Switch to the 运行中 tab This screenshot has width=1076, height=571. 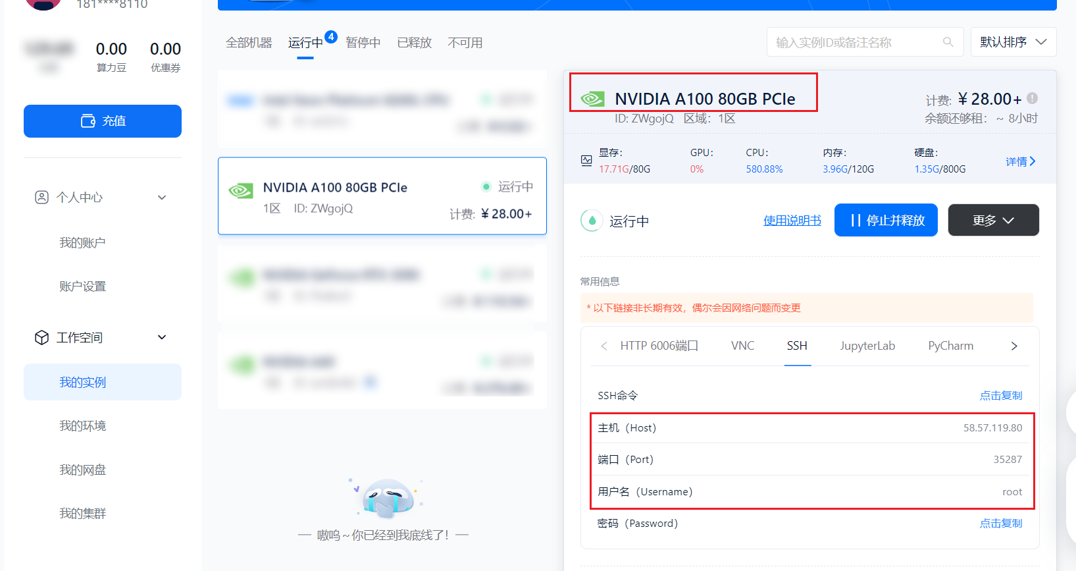305,43
